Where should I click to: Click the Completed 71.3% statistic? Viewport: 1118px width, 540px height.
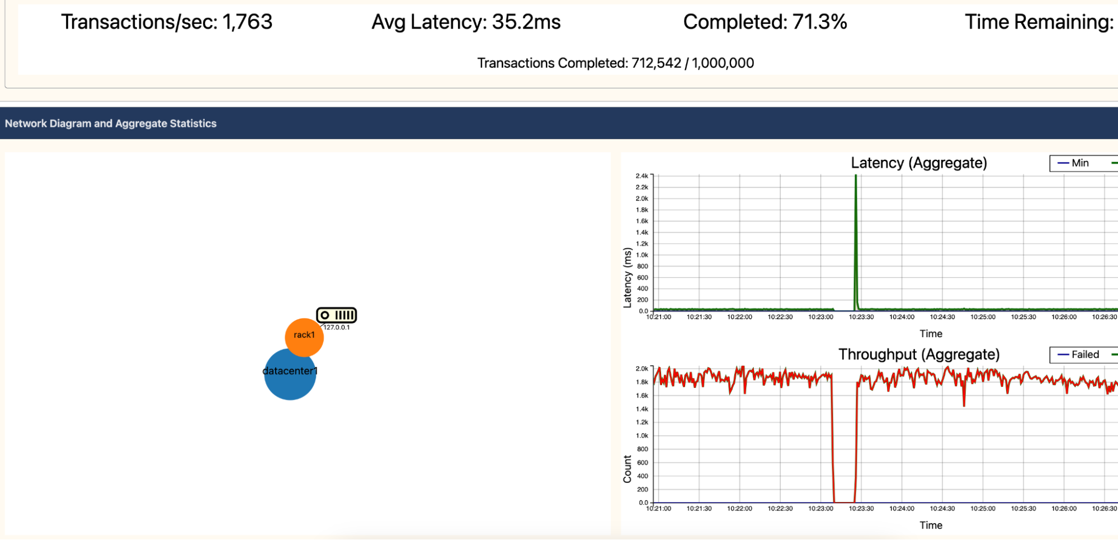[x=765, y=22]
